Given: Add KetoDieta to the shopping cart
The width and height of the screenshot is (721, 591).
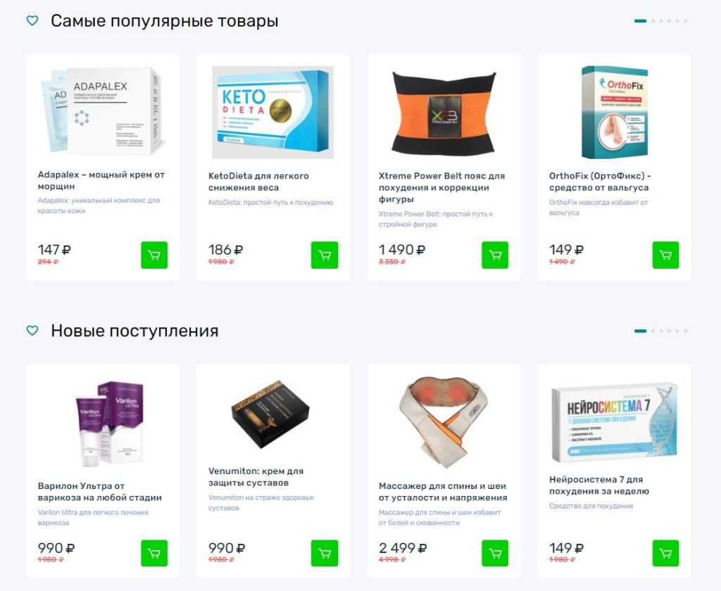Looking at the screenshot, I should [325, 255].
